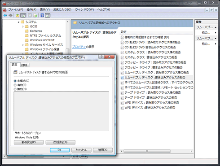Click the folder icon beside NTFS ファイル システム
This screenshot has height=166, width=220.
point(27,35)
